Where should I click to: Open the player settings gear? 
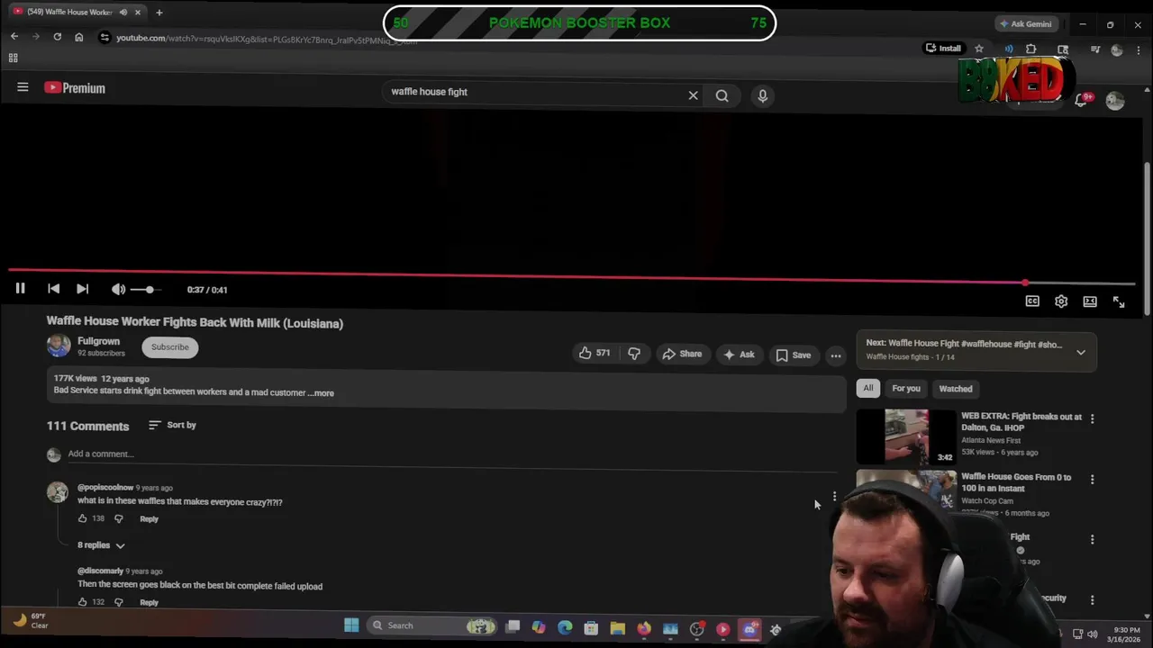click(1061, 301)
